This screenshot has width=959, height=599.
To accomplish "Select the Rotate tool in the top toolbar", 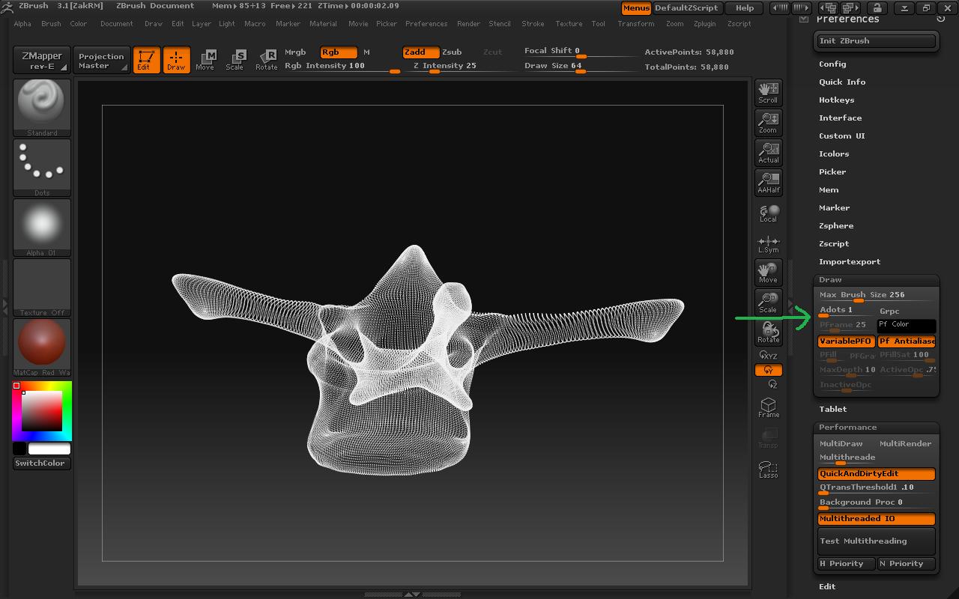I will pos(267,60).
